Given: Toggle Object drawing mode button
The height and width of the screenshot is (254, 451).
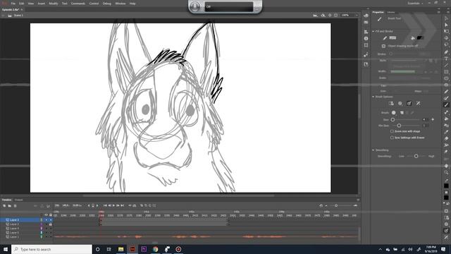Looking at the screenshot, I should (383, 46).
